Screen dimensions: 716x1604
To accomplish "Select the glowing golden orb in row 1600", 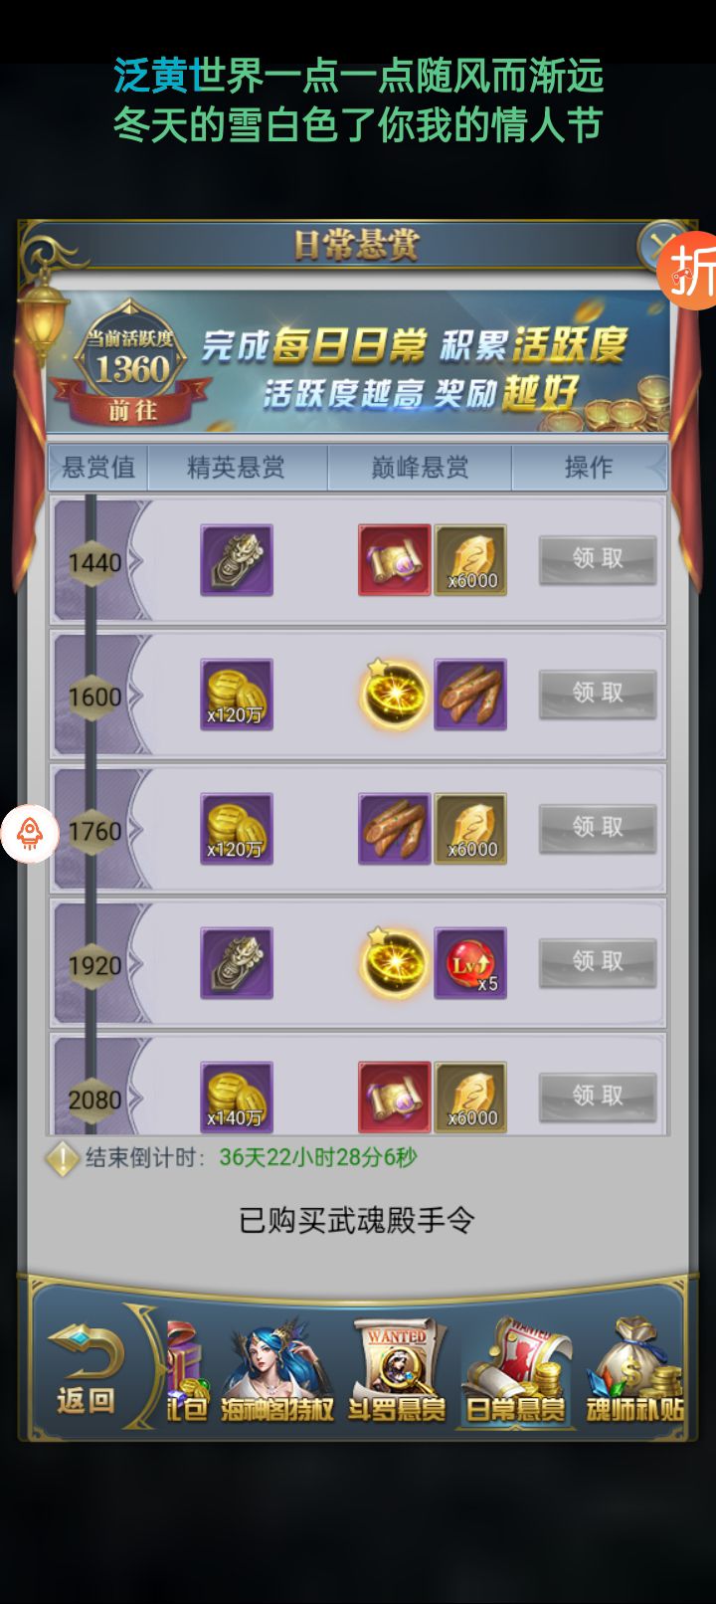I will pyautogui.click(x=395, y=695).
